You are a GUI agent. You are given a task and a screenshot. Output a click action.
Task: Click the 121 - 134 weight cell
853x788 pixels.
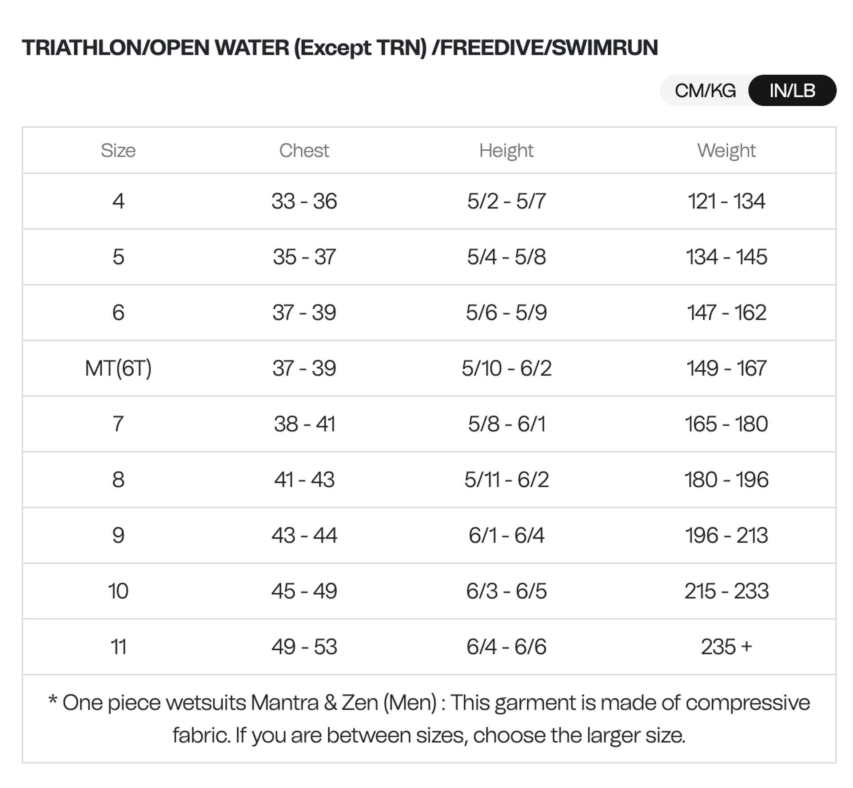point(726,201)
